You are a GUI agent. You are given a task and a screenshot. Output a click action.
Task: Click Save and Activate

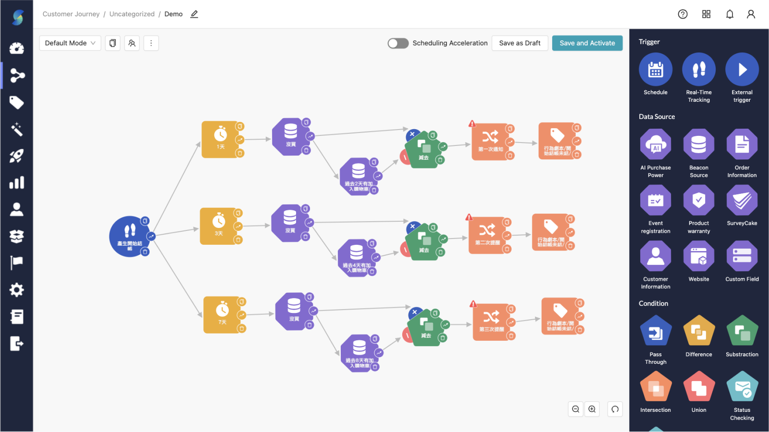point(587,43)
